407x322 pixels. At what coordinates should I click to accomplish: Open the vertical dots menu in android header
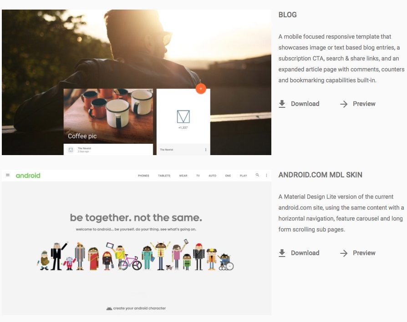pyautogui.click(x=266, y=175)
